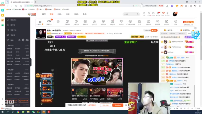Open the File Explorer taskbar icon
The width and height of the screenshot is (202, 114).
click(28, 112)
